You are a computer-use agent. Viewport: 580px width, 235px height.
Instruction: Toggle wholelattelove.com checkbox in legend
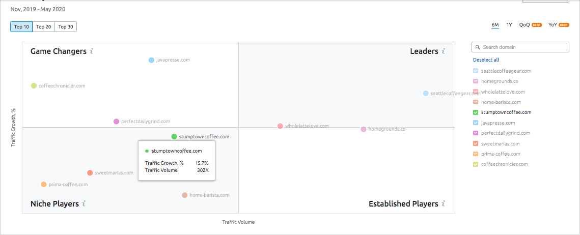point(476,92)
